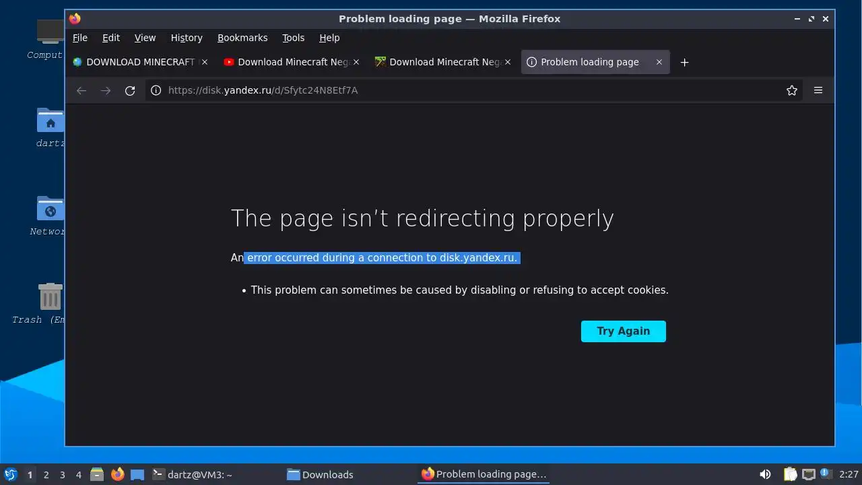The image size is (862, 485).
Task: Go back to previous page
Action: [81, 90]
